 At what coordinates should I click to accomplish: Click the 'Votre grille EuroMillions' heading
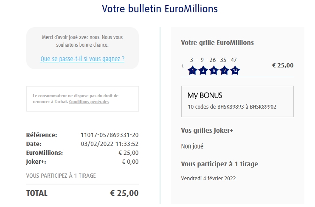pos(217,43)
